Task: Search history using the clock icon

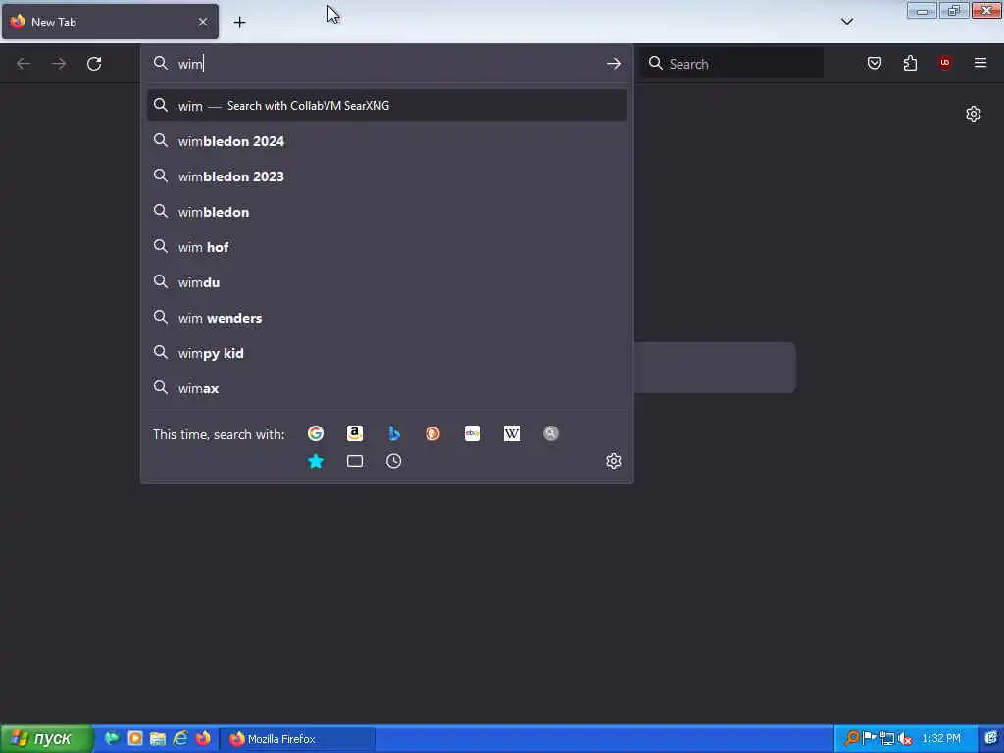Action: (x=394, y=461)
